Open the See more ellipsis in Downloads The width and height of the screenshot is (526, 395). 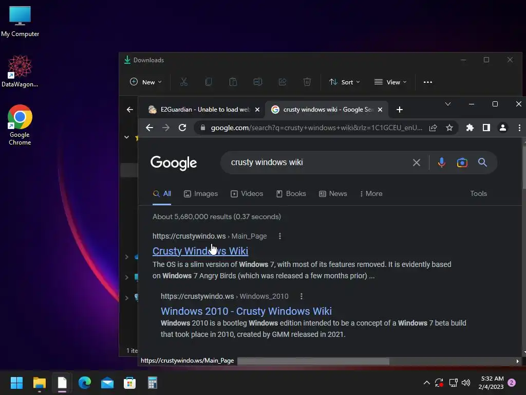428,82
